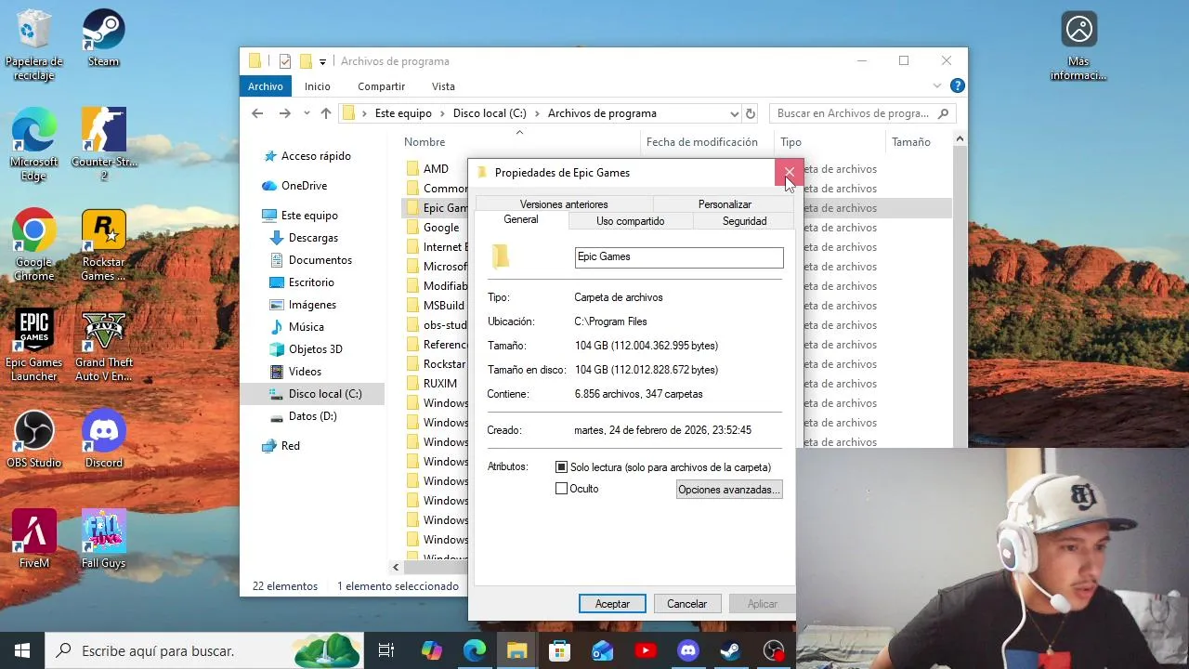Viewport: 1189px width, 669px height.
Task: Open Rockstar Games launcher shortcut
Action: [104, 244]
